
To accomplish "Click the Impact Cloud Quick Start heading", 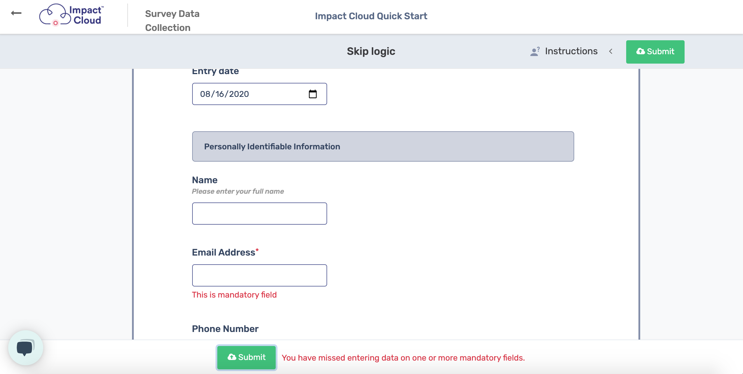I will pyautogui.click(x=371, y=16).
